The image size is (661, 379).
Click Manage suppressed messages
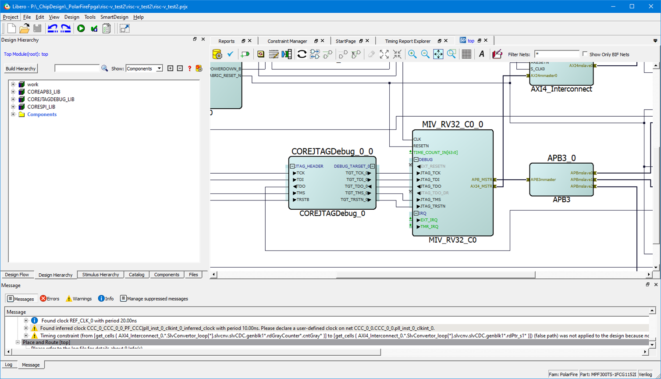(154, 299)
